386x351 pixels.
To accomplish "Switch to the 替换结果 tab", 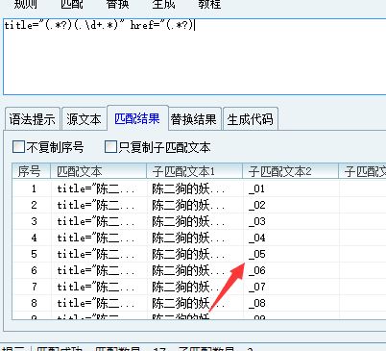I will [x=194, y=119].
